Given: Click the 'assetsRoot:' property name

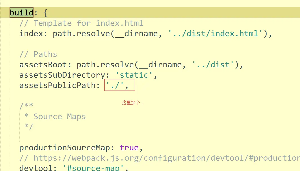Looking at the screenshot, I should pyautogui.click(x=45, y=65).
